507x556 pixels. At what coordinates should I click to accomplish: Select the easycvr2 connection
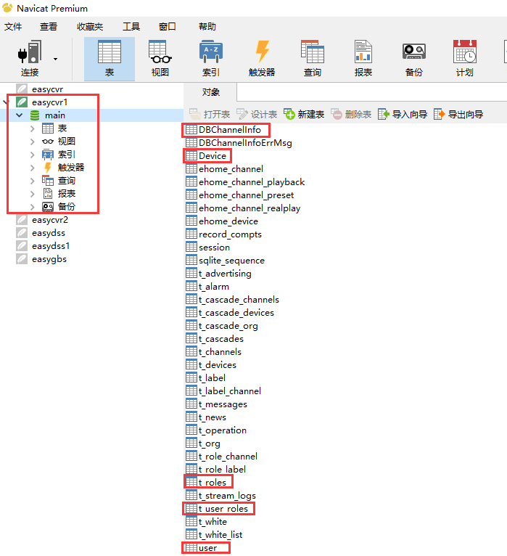click(x=50, y=220)
